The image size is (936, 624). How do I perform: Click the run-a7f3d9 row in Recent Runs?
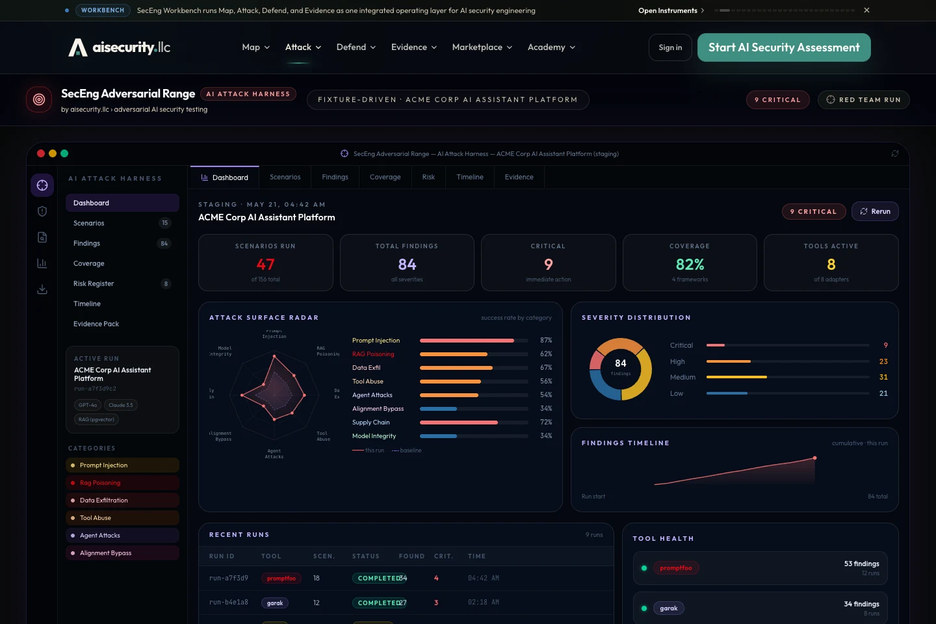pyautogui.click(x=406, y=578)
